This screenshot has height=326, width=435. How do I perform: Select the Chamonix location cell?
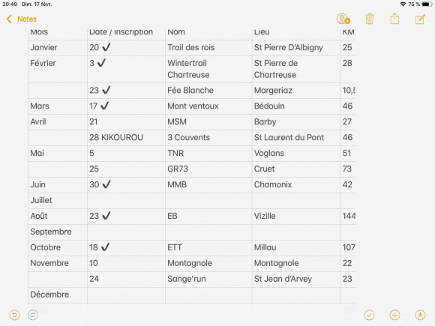click(296, 185)
